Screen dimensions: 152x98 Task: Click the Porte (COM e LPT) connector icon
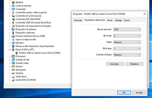pos(13,50)
